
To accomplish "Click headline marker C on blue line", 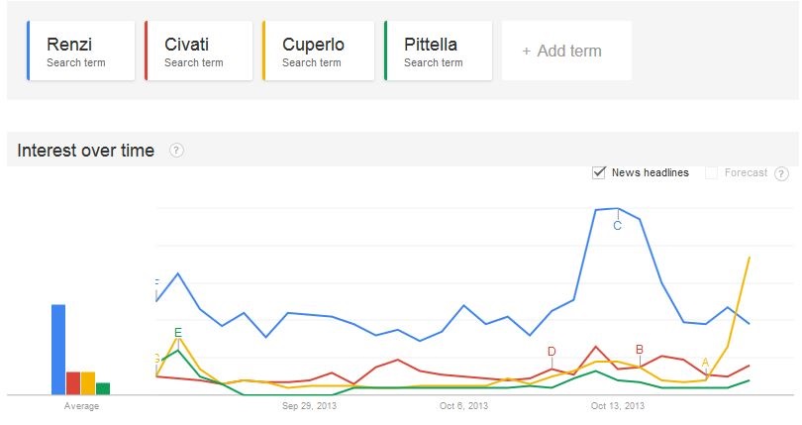I will click(617, 226).
